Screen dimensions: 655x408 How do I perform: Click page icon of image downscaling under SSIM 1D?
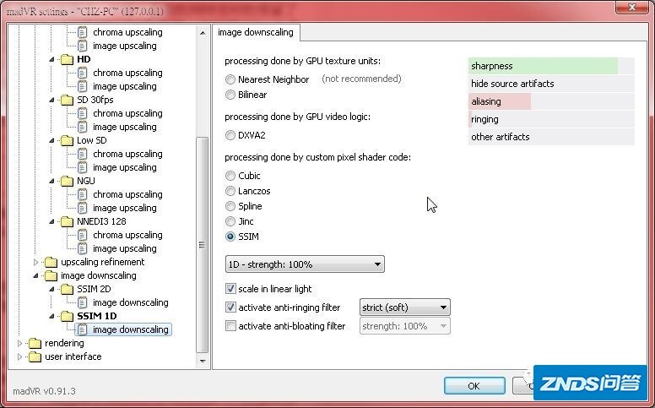tap(83, 329)
